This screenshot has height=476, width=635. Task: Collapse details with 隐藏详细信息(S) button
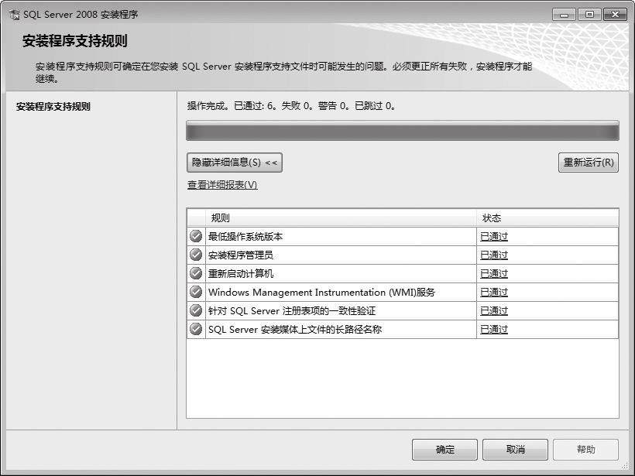tap(235, 163)
